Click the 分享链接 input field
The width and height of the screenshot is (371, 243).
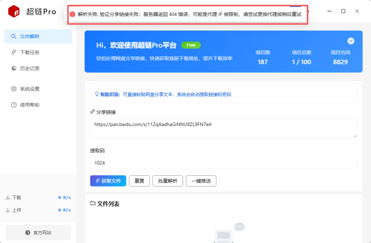coord(223,128)
